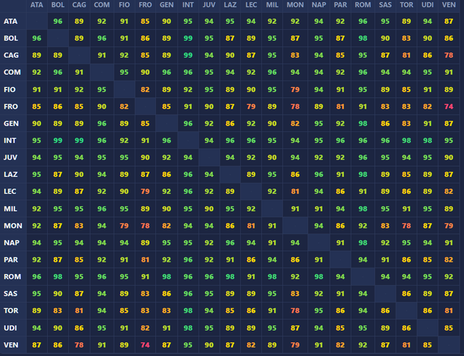Viewport: 464px width, 356px height.
Task: Click the 85 cell in UDI row, VEN column
Action: pyautogui.click(x=449, y=328)
